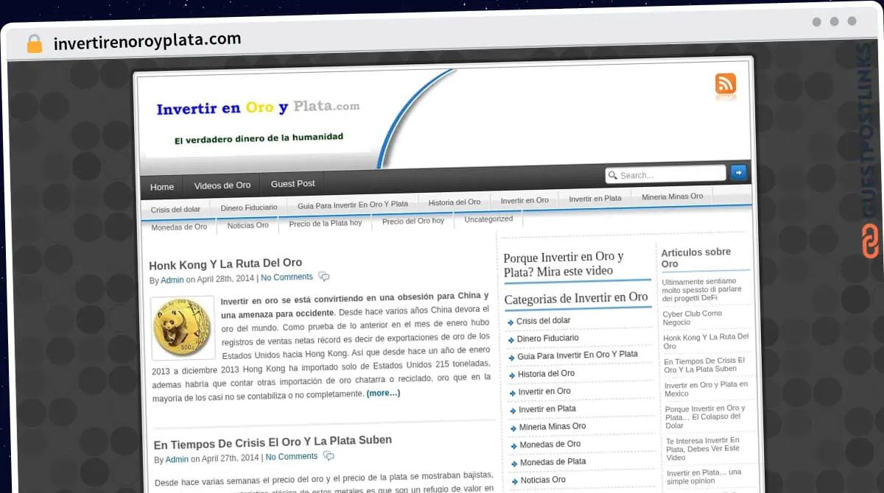The height and width of the screenshot is (493, 884).
Task: Select Precio de la Plata hoy tab
Action: point(326,223)
